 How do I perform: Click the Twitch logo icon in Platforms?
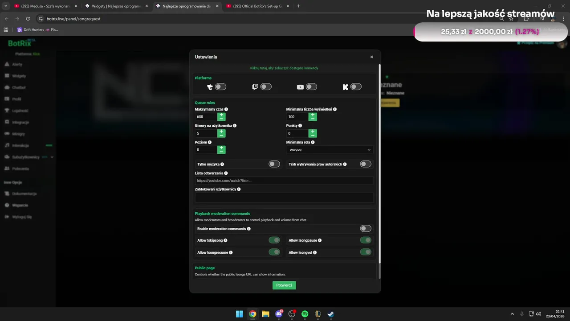(255, 87)
